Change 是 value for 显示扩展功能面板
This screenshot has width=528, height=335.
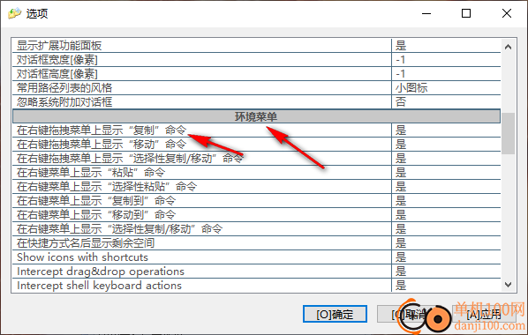click(446, 46)
